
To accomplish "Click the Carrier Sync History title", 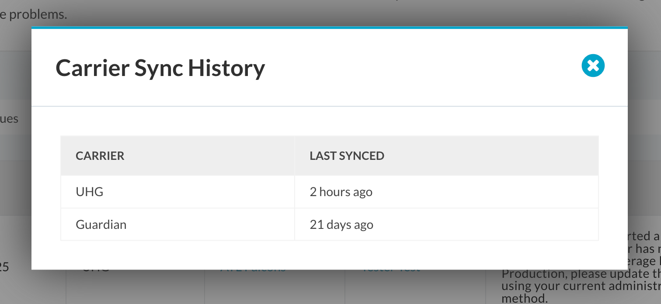I will point(160,68).
